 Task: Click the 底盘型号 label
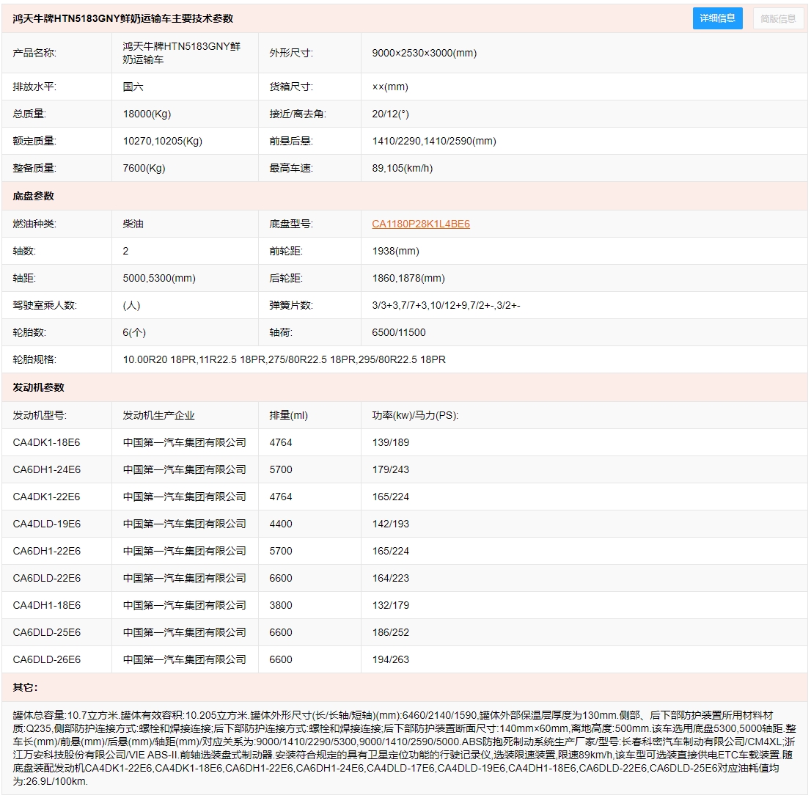290,224
